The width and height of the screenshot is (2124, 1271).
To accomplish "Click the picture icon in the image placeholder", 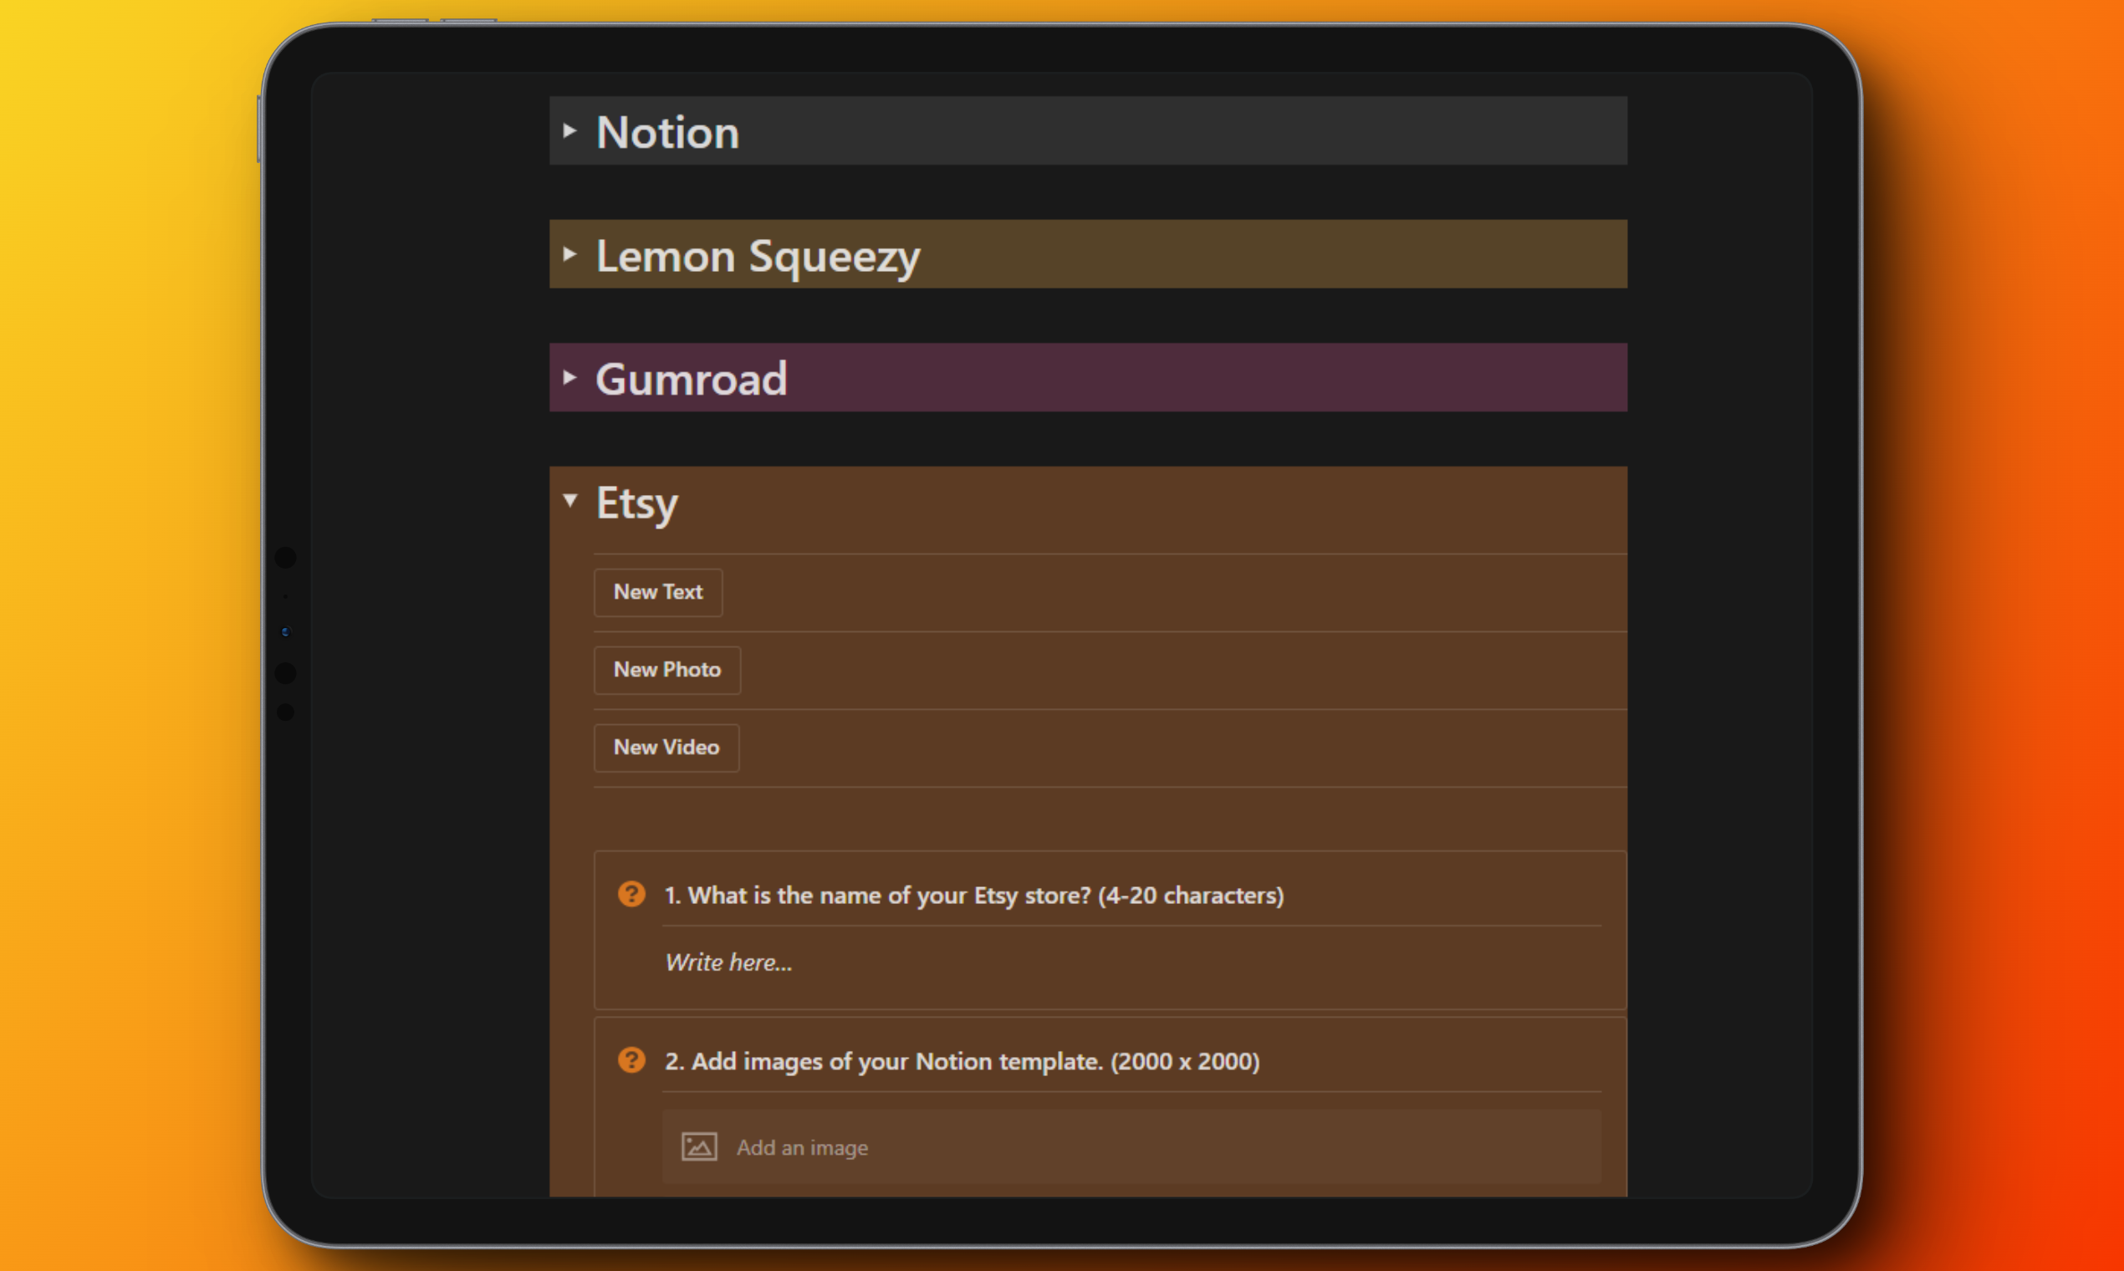I will 699,1146.
